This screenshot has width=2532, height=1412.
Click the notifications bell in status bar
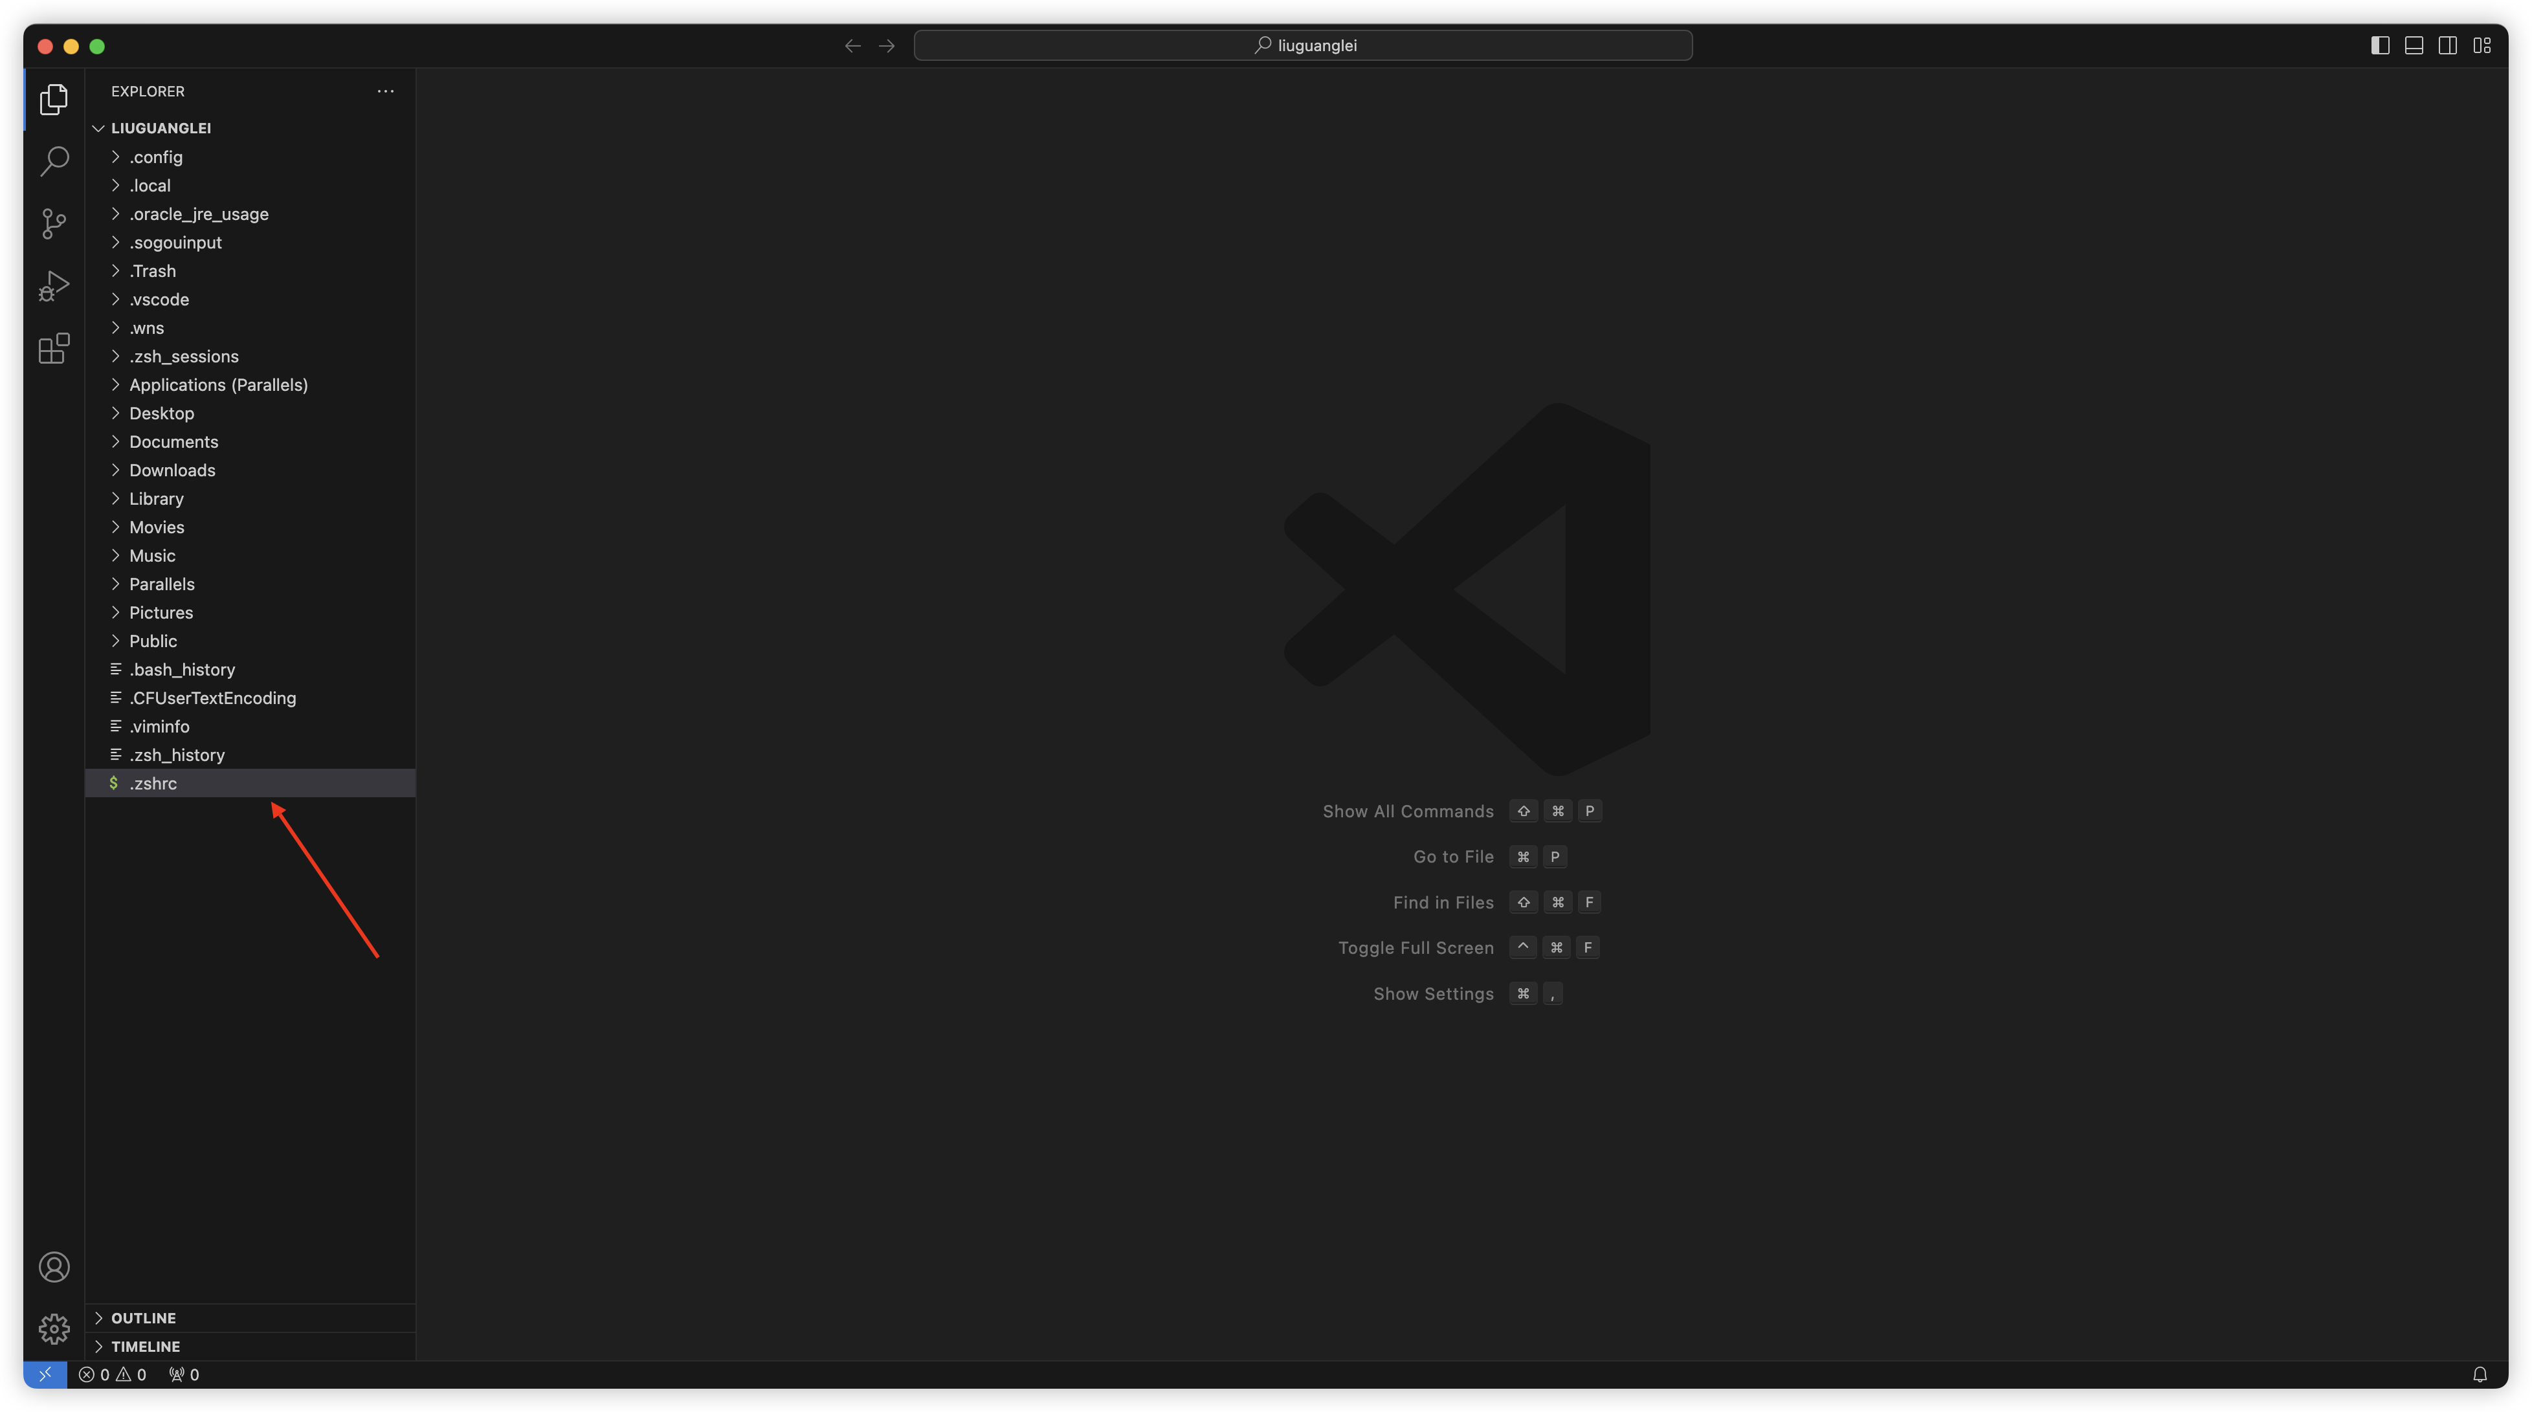tap(2479, 1374)
